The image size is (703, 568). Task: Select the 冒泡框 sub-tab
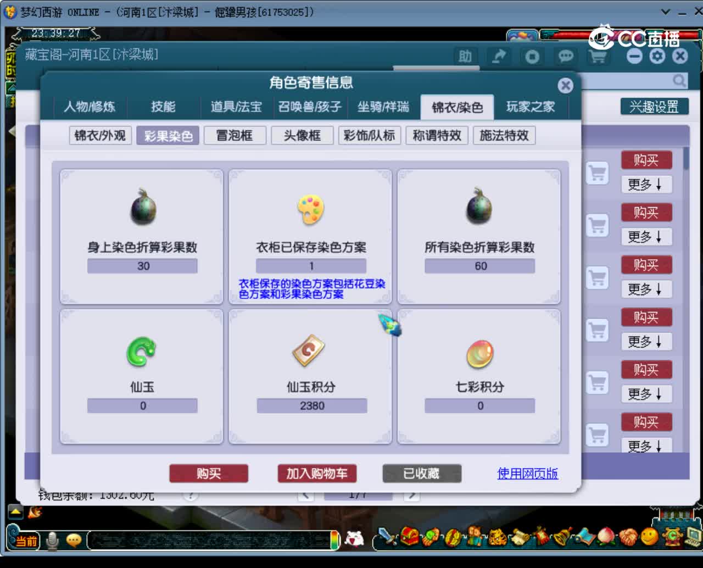coord(235,135)
